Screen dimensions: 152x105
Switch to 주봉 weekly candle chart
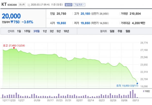[120, 31]
